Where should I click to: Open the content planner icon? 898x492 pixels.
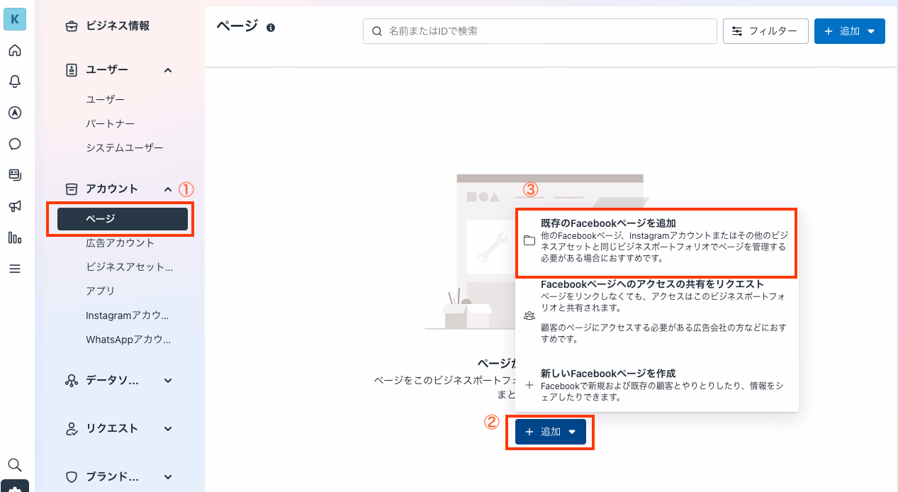[x=15, y=175]
